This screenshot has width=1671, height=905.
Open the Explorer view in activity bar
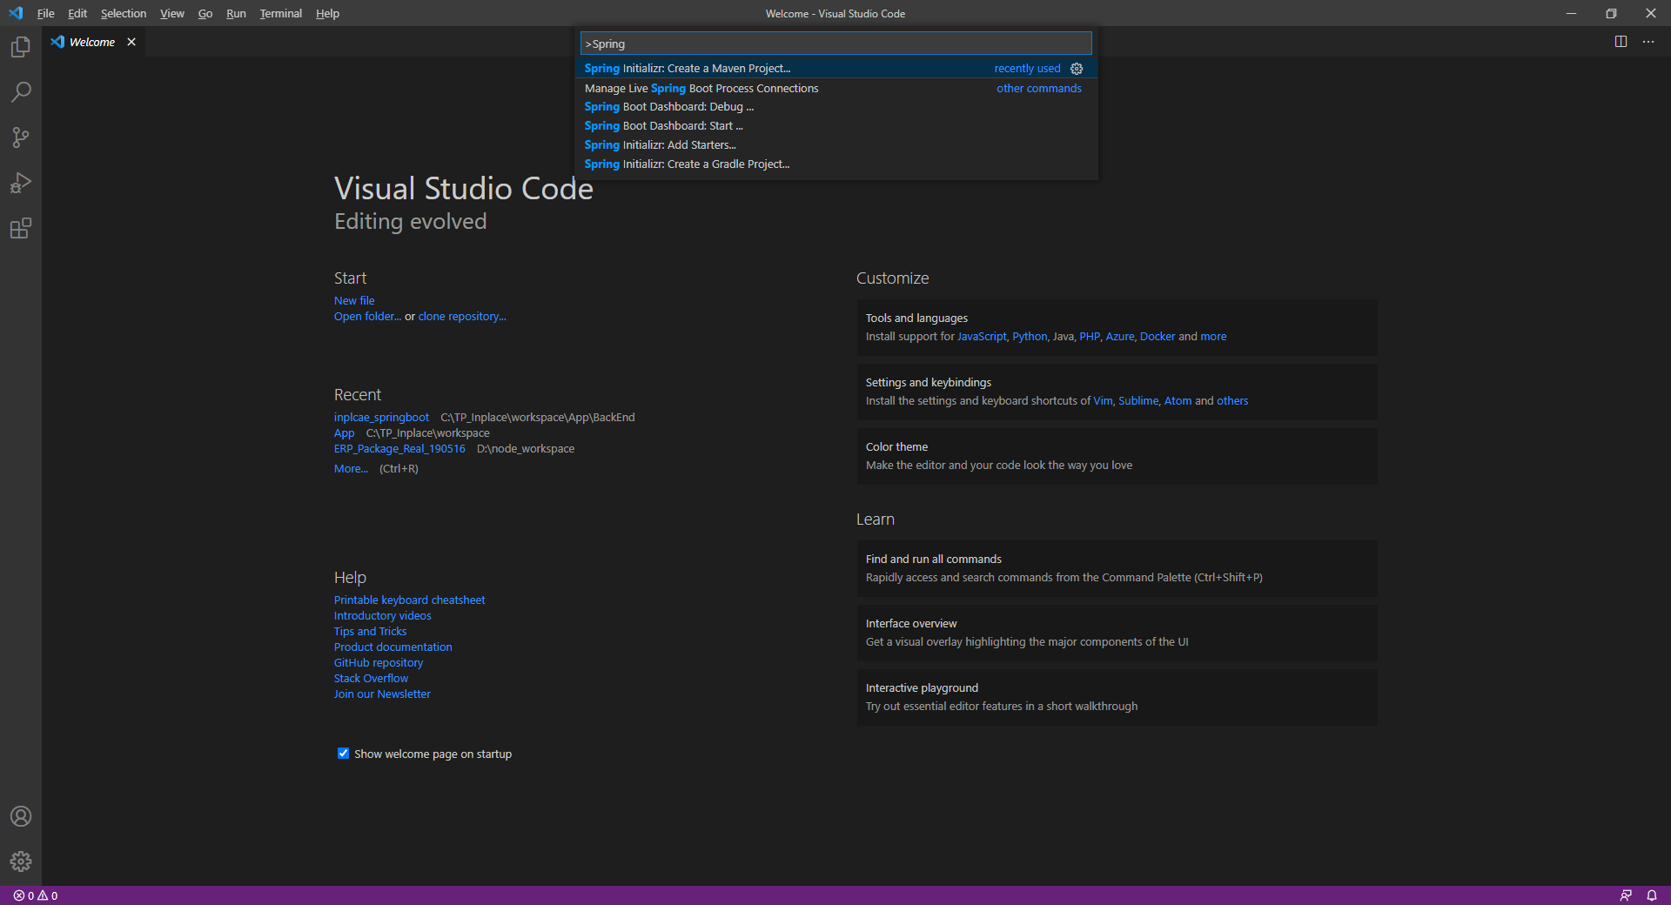click(x=21, y=47)
